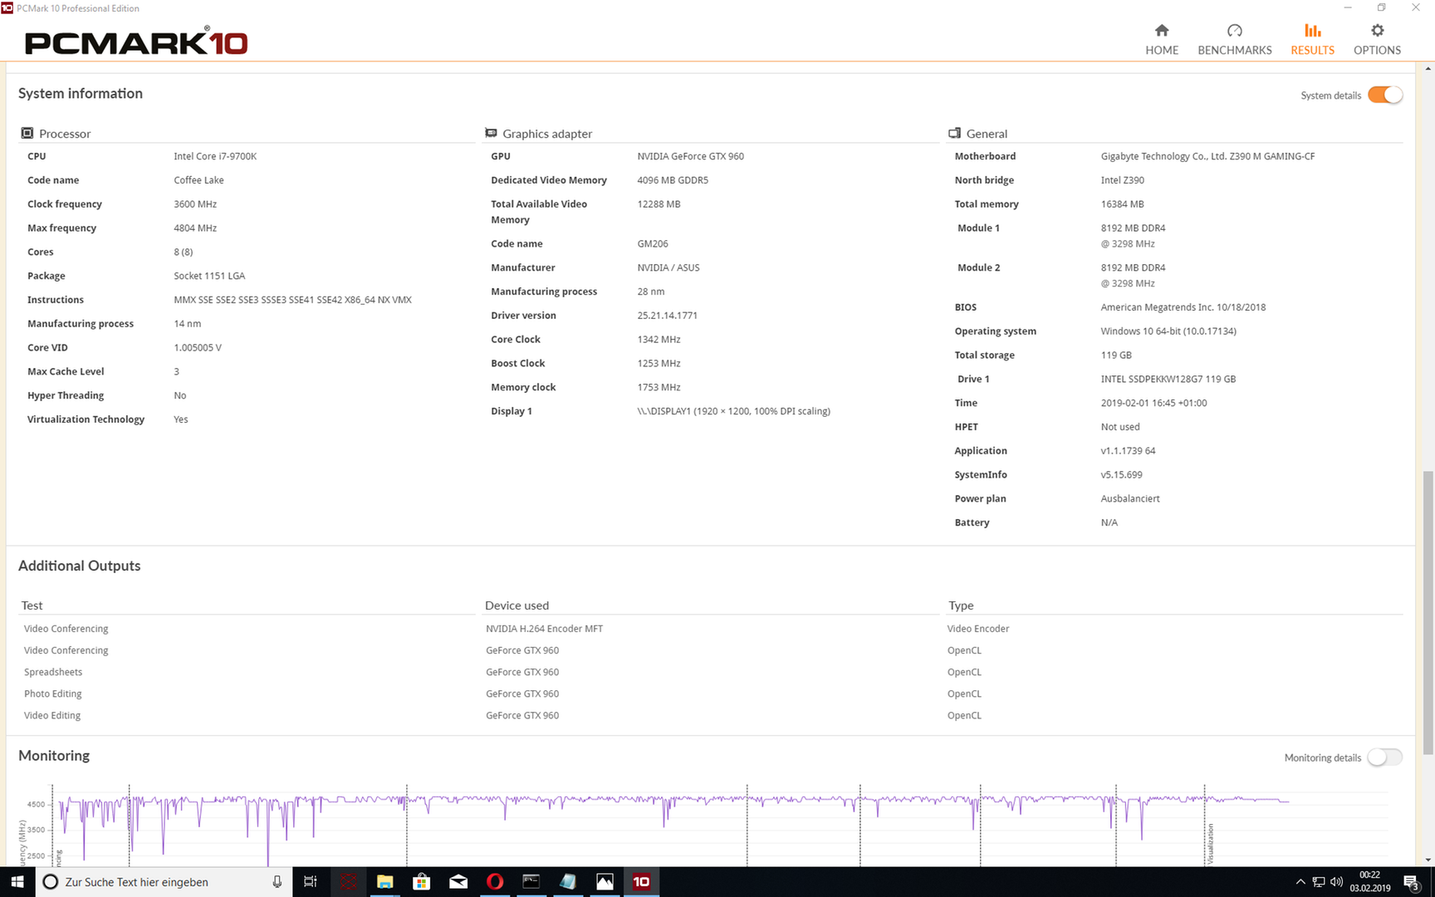The height and width of the screenshot is (897, 1435).
Task: Click the taskbar search box
Action: click(x=164, y=881)
